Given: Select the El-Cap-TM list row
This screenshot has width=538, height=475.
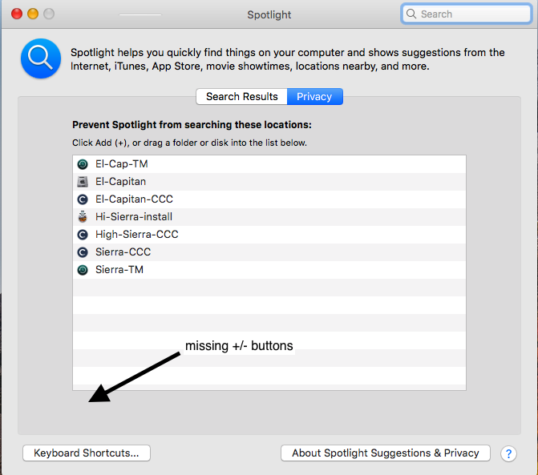Looking at the screenshot, I should (x=269, y=164).
